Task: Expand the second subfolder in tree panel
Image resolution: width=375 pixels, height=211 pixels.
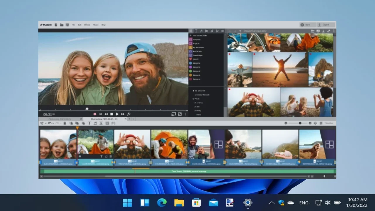Action: (x=195, y=107)
